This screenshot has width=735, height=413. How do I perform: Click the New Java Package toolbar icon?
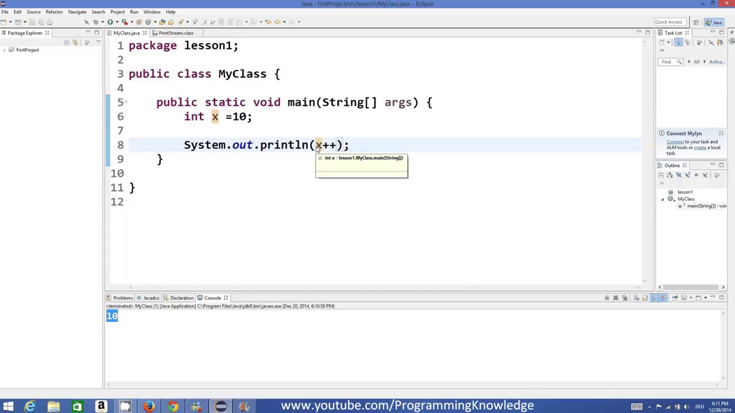(x=139, y=22)
